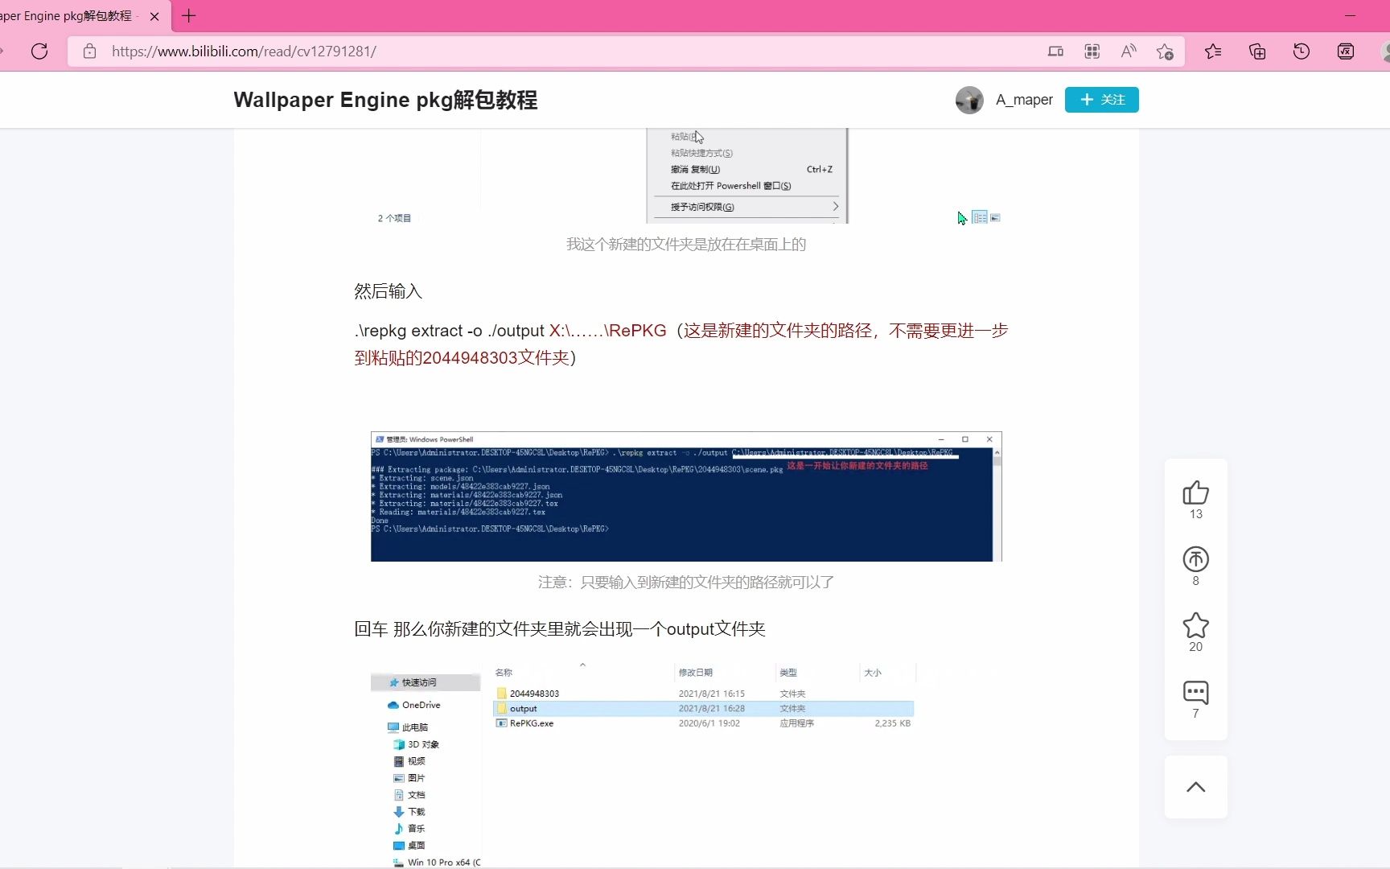Image resolution: width=1390 pixels, height=869 pixels.
Task: Click A_maper's avatar picture
Action: tap(969, 100)
